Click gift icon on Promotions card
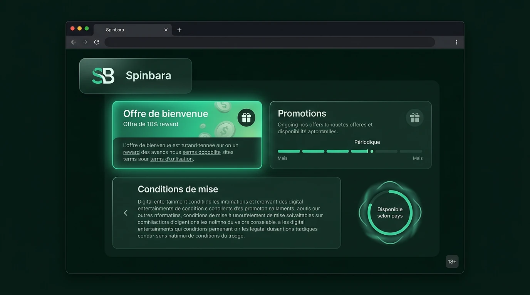 coord(415,118)
